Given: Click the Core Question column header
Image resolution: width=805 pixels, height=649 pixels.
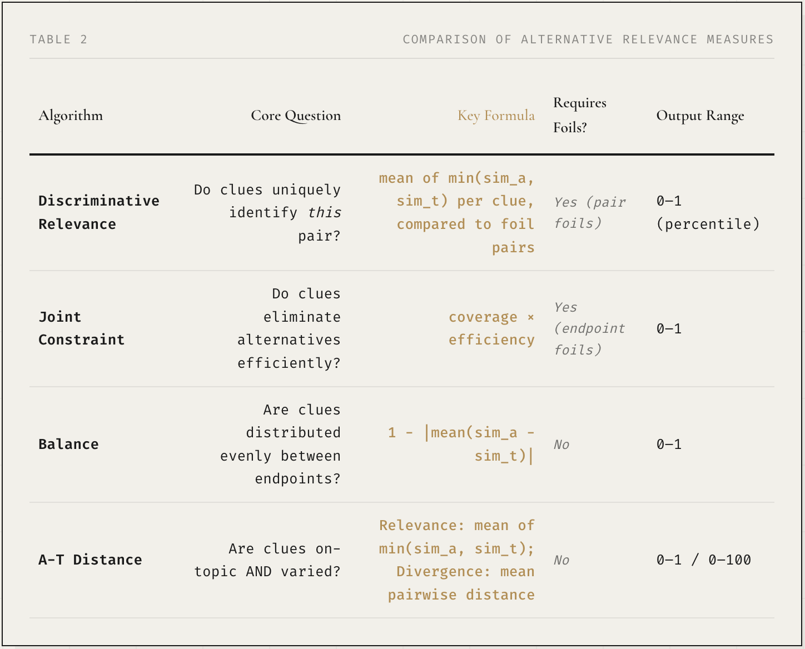Looking at the screenshot, I should tap(296, 116).
